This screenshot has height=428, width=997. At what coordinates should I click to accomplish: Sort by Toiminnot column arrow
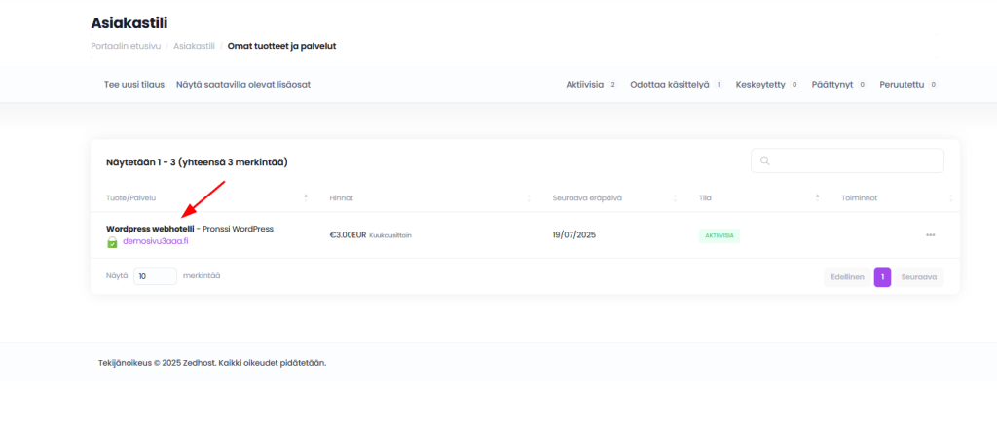click(x=950, y=197)
